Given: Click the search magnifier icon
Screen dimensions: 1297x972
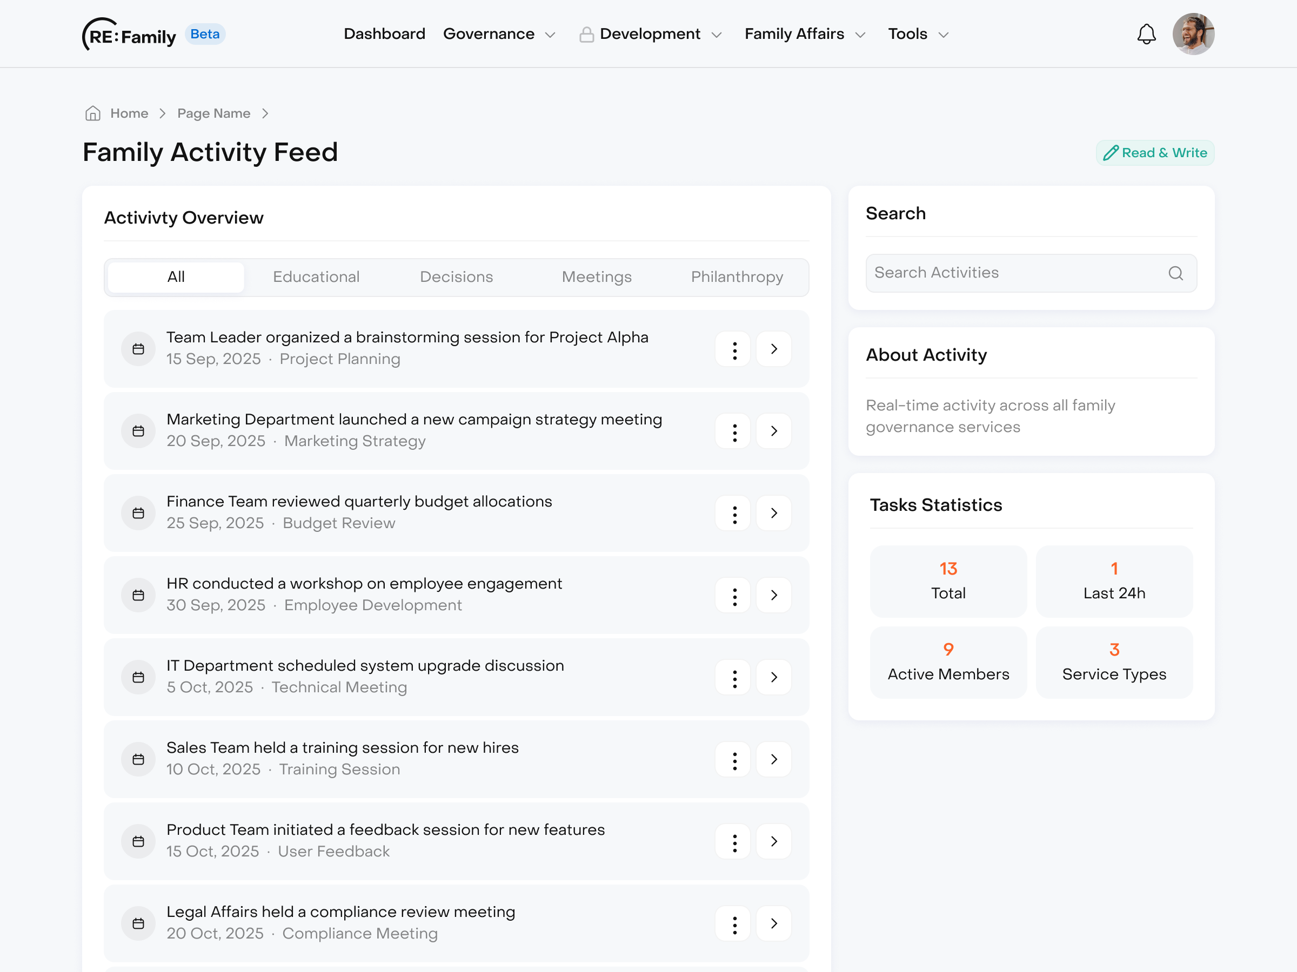Looking at the screenshot, I should coord(1175,273).
